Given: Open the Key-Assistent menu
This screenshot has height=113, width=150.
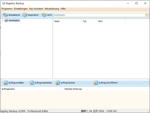Looking at the screenshot, I should coord(36,9).
